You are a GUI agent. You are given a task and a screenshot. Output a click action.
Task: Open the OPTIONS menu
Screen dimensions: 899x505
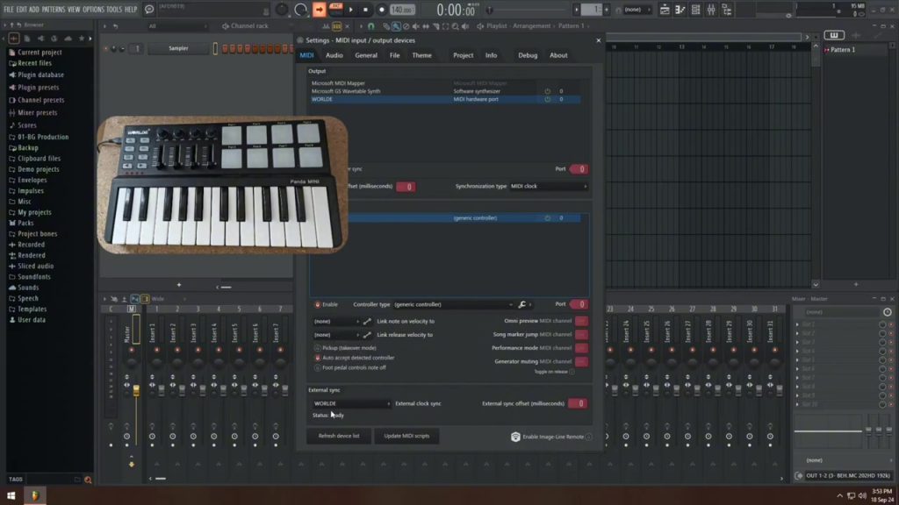93,9
